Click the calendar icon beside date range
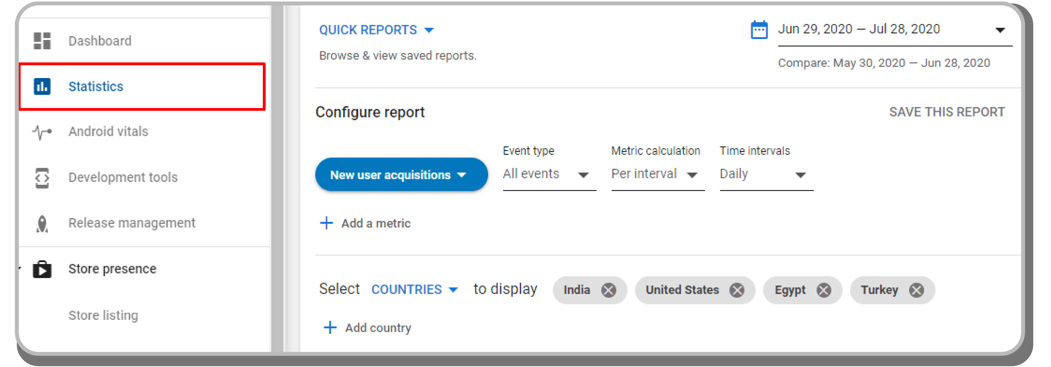The height and width of the screenshot is (367, 1051). [x=759, y=30]
